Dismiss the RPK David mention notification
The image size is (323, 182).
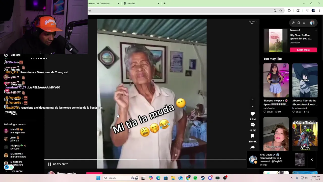tap(312, 160)
